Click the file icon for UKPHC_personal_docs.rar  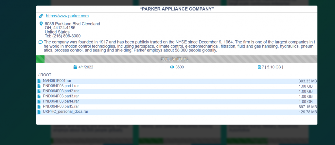coord(39,112)
